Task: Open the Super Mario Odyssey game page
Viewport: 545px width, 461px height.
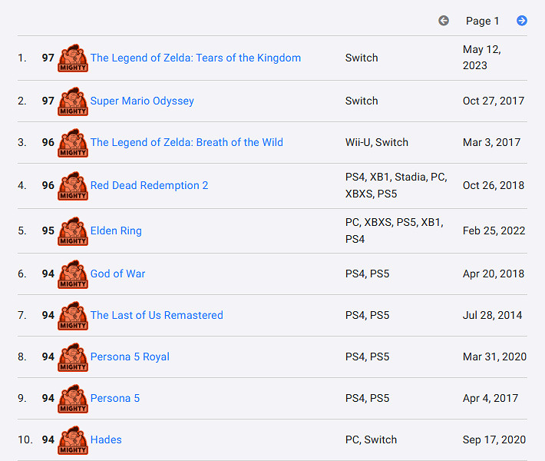Action: [x=142, y=101]
